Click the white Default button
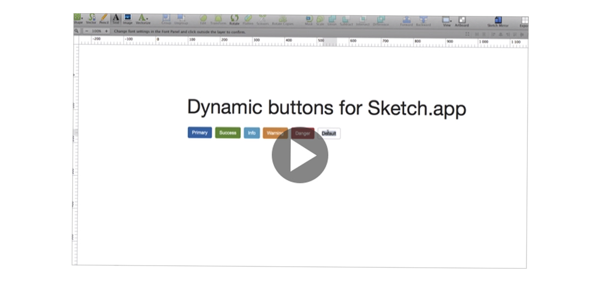 tap(329, 133)
